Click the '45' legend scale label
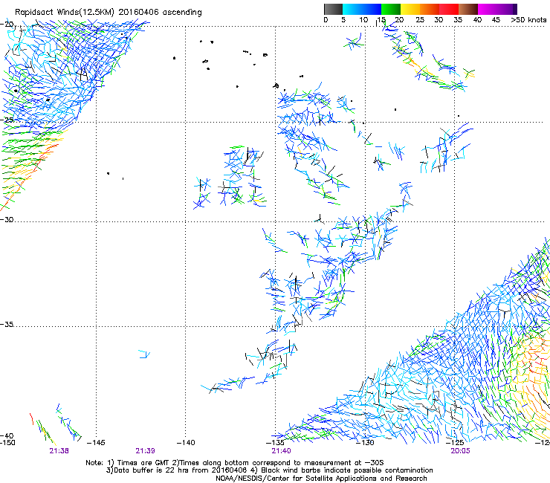The width and height of the screenshot is (550, 483). tap(496, 20)
